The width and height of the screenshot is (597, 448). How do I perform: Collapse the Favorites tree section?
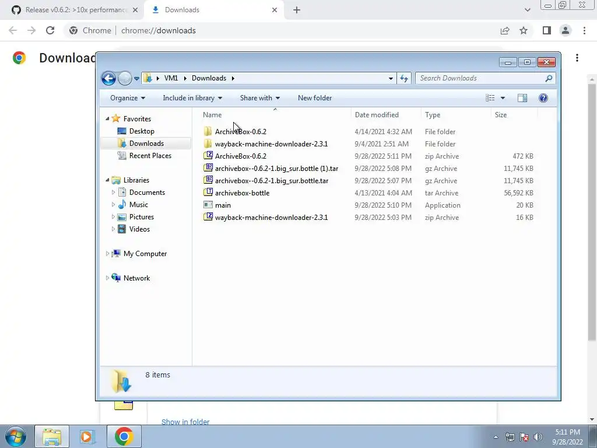[x=107, y=119]
